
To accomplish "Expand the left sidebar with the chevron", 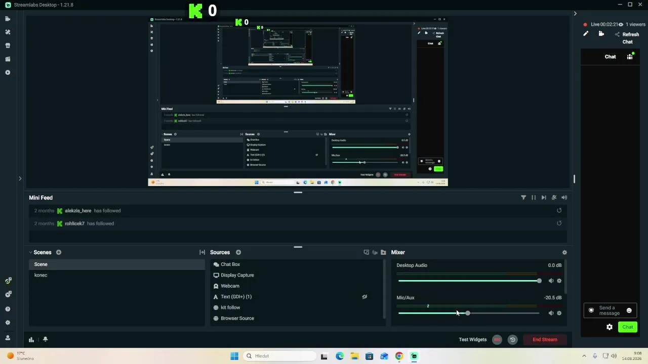I will [x=20, y=178].
